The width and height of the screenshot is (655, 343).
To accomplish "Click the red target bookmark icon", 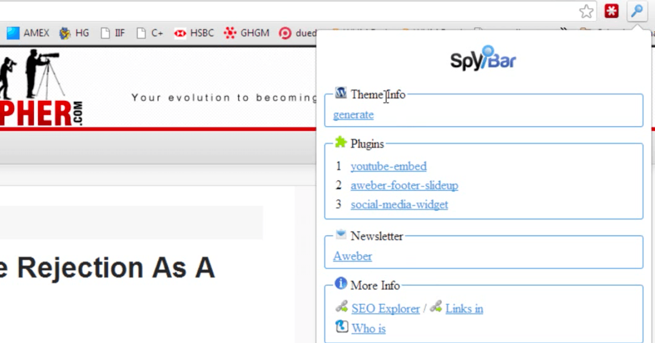I will [x=285, y=34].
